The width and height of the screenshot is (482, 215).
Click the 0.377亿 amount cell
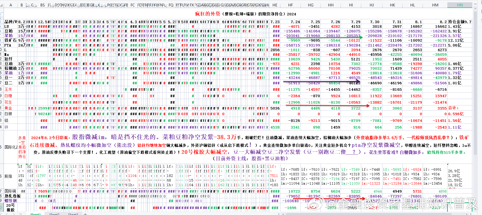tap(456, 68)
